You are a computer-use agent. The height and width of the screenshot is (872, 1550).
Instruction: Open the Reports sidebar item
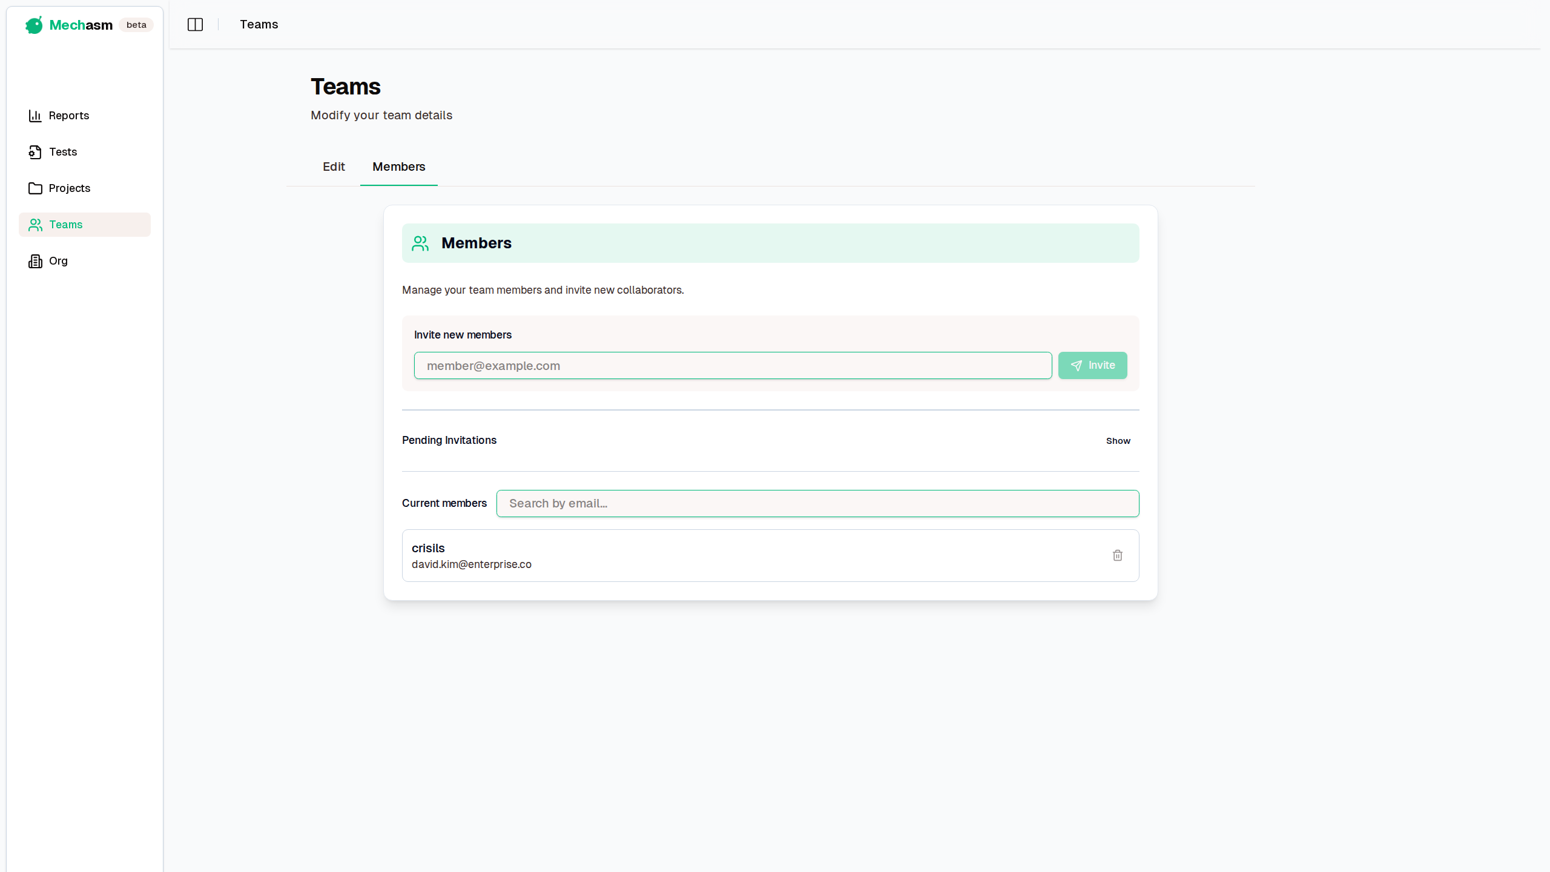click(x=69, y=116)
